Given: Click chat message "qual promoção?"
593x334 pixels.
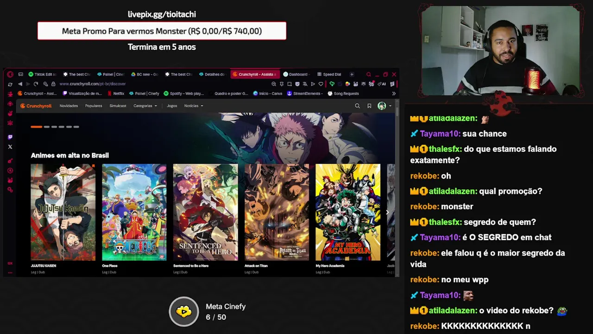Looking at the screenshot, I should [511, 191].
